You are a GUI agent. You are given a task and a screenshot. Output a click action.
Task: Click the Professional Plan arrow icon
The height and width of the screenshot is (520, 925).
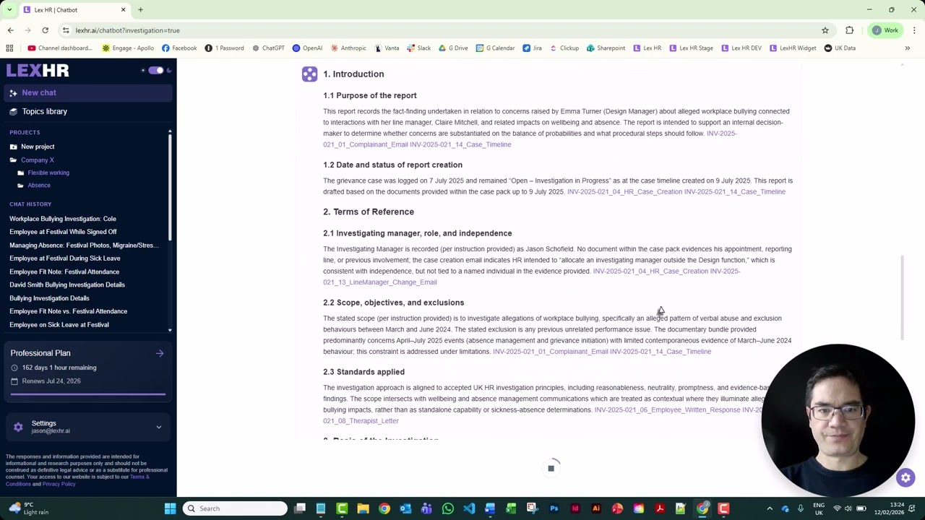[160, 353]
